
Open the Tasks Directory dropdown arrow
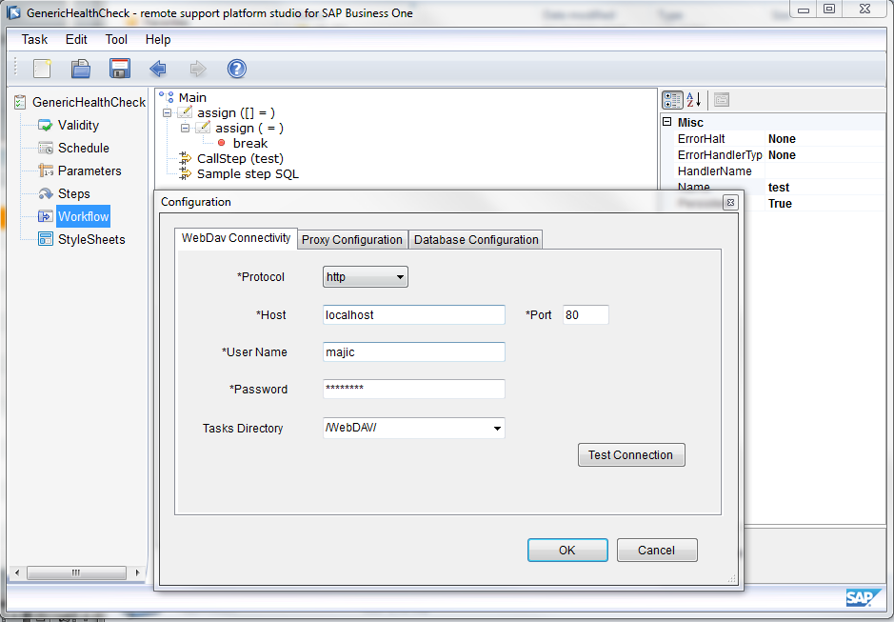coord(497,428)
